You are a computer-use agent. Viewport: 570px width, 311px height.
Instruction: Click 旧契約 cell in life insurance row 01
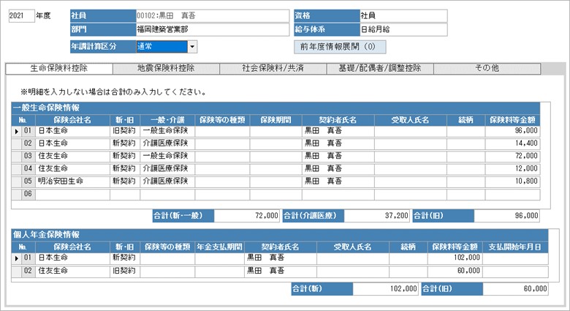123,131
